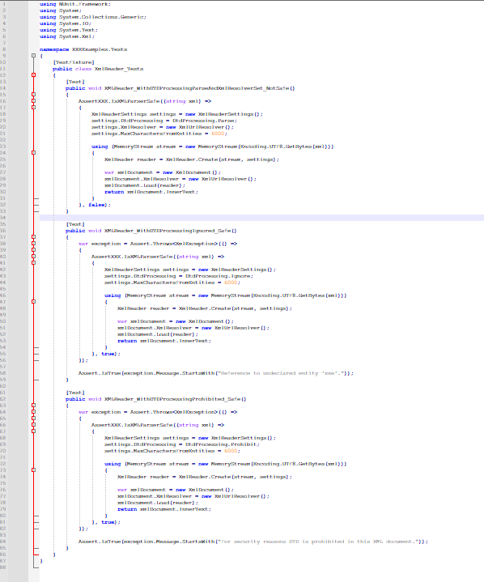This screenshot has width=484, height=582.
Task: Click the 'Reference to undeclared entity' string
Action: pos(282,373)
